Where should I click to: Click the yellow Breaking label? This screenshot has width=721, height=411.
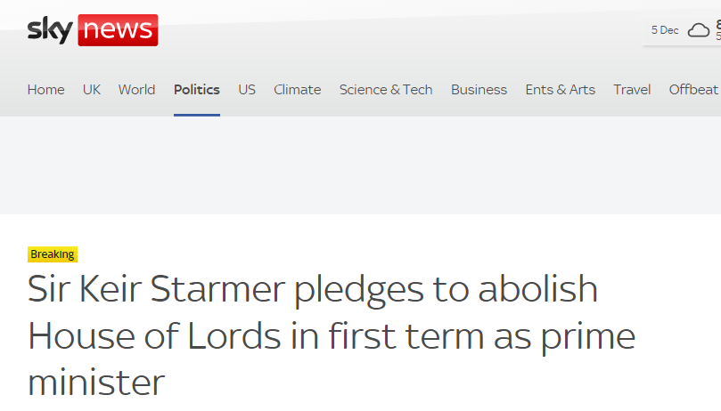(x=53, y=254)
